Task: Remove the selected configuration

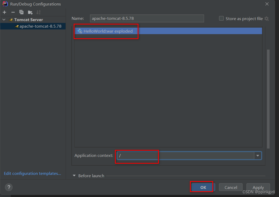Action: click(13, 12)
